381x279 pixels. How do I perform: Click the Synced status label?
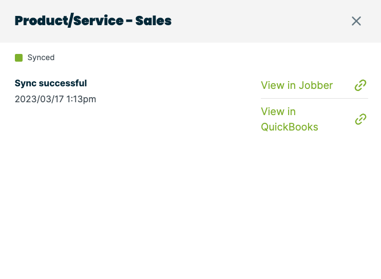[41, 58]
